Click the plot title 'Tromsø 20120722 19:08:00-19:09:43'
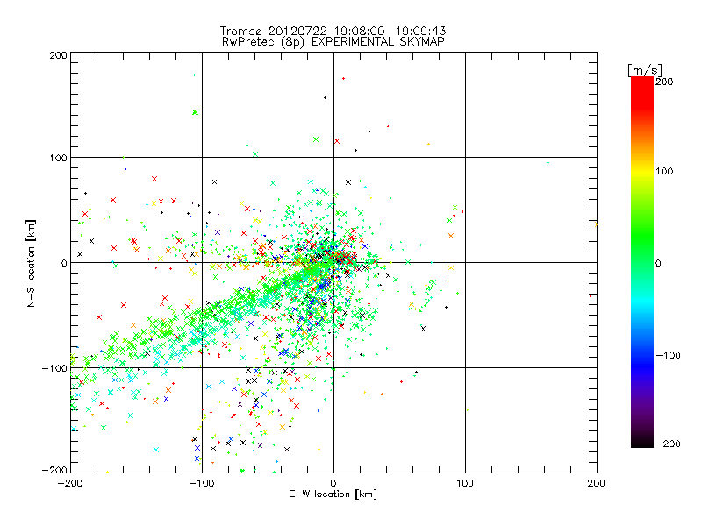702x526 pixels. [x=333, y=31]
